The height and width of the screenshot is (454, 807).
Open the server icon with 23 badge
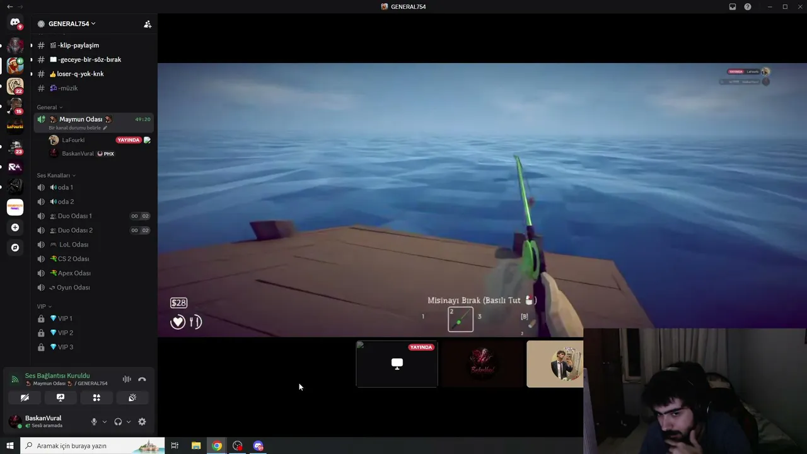(x=15, y=146)
